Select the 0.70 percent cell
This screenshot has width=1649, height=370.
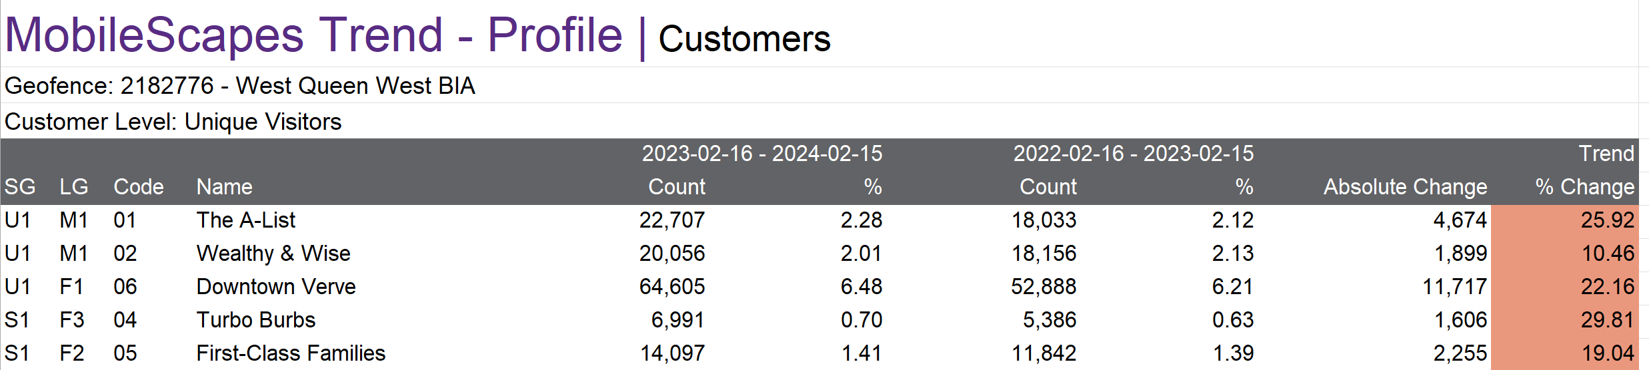[862, 320]
